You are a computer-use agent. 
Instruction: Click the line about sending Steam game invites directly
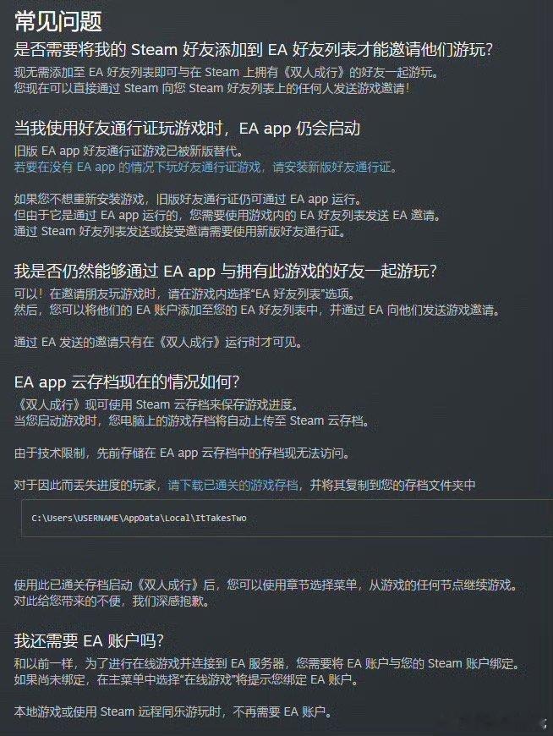click(x=212, y=88)
